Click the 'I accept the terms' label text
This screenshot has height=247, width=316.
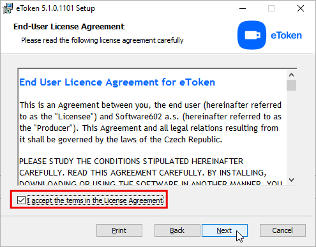click(x=95, y=200)
